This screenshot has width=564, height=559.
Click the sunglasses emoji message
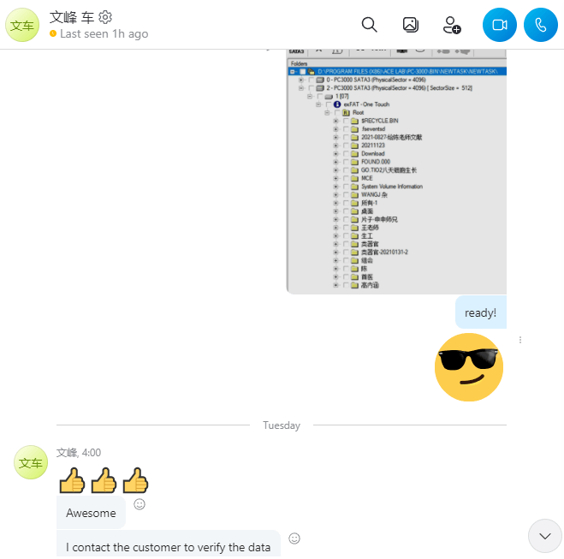469,367
